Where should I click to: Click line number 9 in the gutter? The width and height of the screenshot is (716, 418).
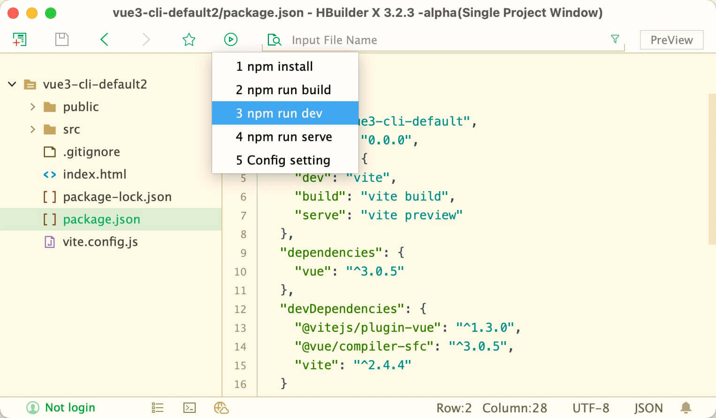pyautogui.click(x=243, y=253)
